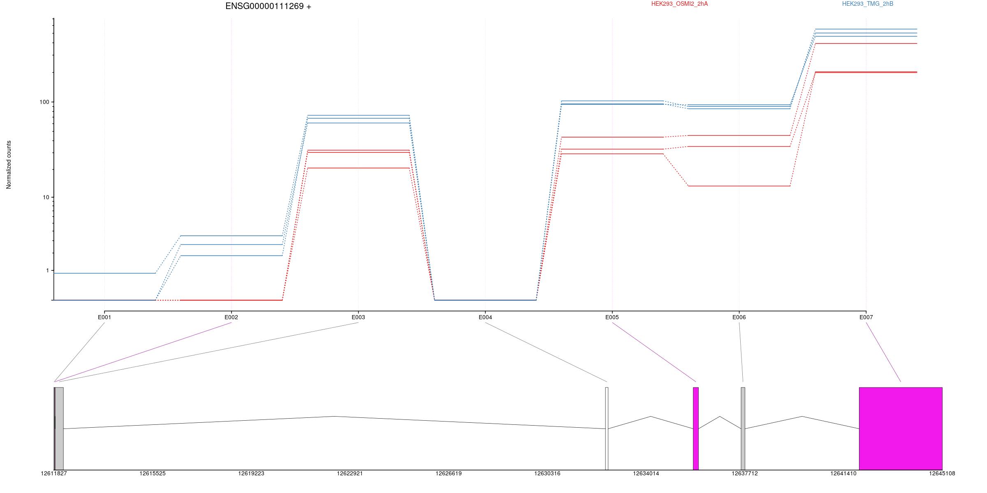
Task: Select the HEK293_OSMI2_2hA legend label
Action: [x=679, y=4]
